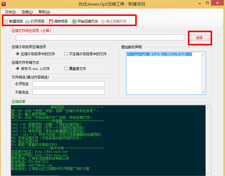The width and height of the screenshot is (225, 176).
Task: Select 覆盖原文件 radio option
Action: tap(66, 69)
